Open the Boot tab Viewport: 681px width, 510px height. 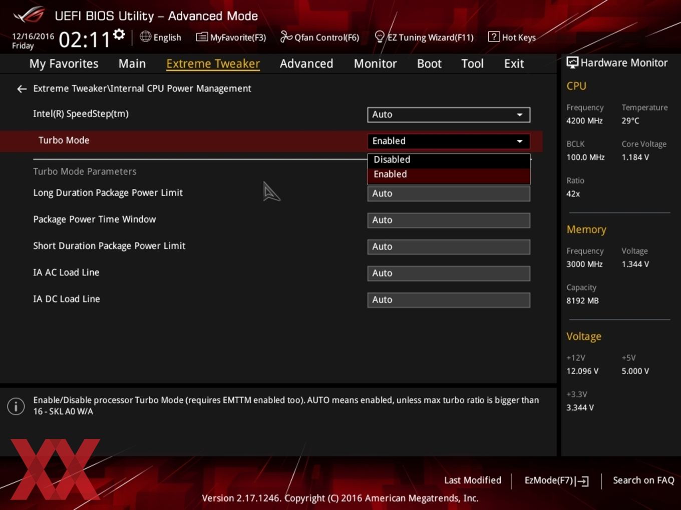429,63
